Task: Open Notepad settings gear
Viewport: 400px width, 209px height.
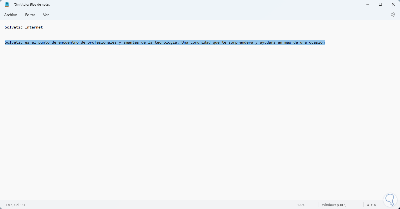Action: point(393,15)
